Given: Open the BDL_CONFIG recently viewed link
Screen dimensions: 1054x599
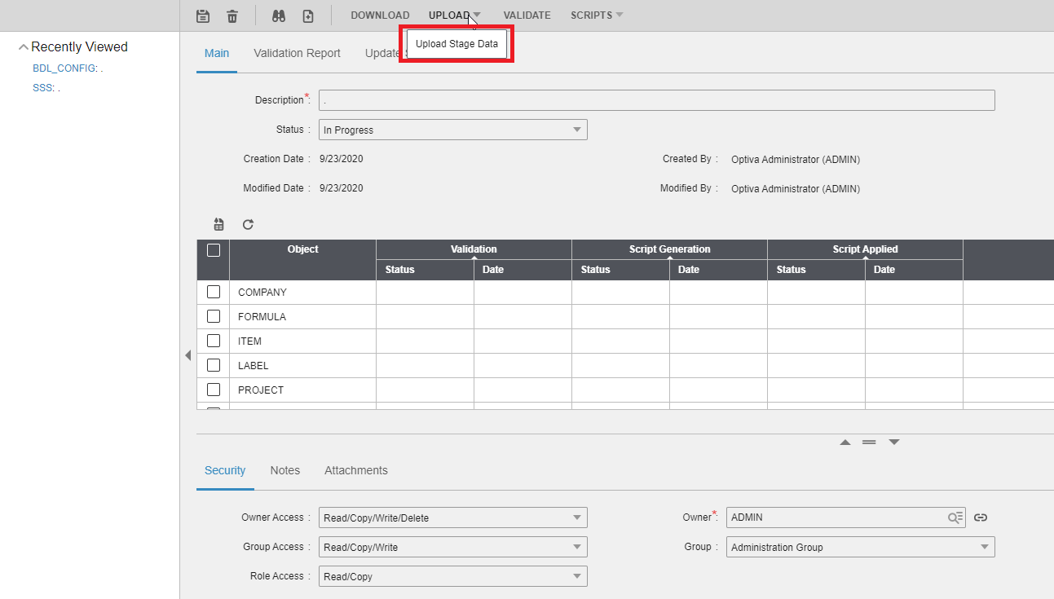Looking at the screenshot, I should point(65,68).
